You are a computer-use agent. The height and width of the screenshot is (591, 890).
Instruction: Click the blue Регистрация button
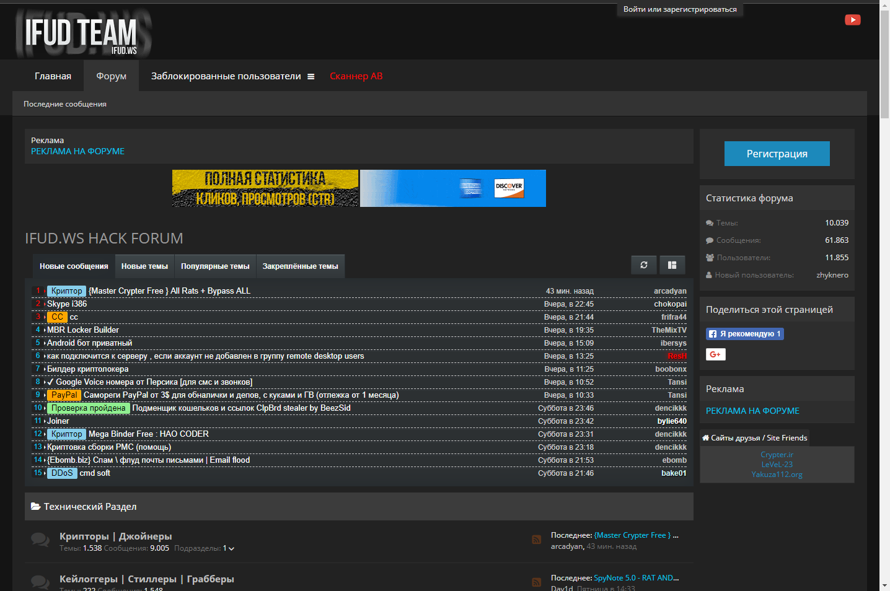tap(777, 154)
